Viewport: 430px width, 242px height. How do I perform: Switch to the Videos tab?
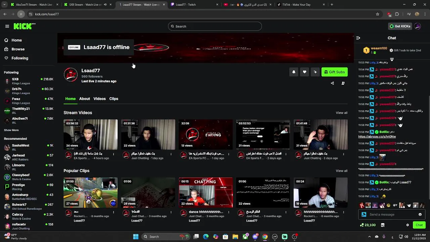[x=99, y=99]
